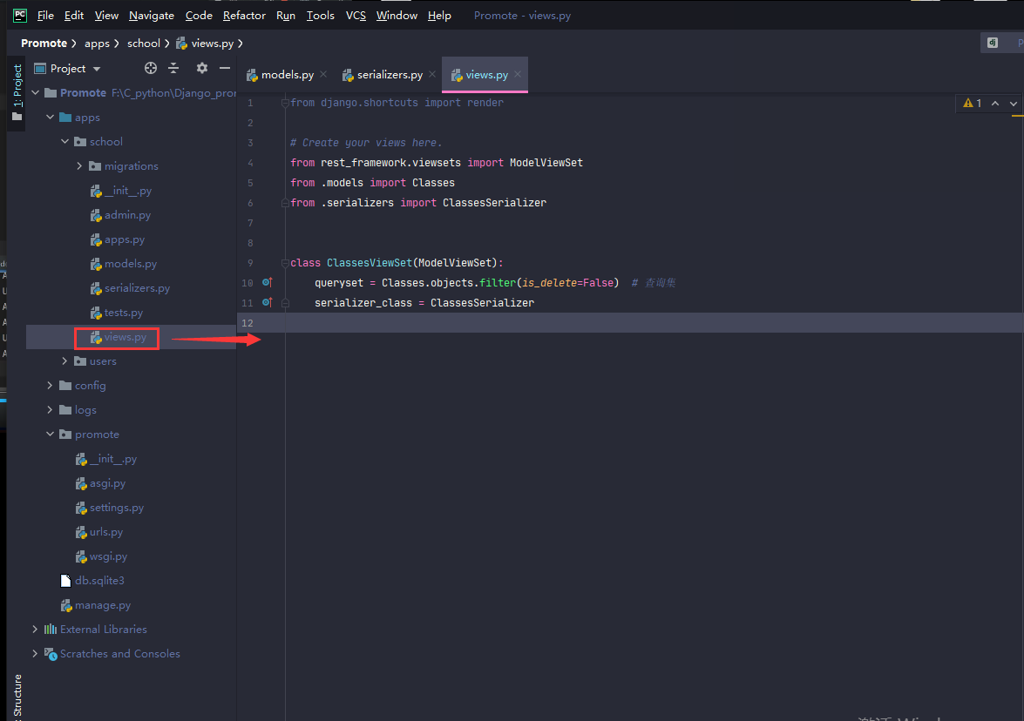Collapse the apps folder

(51, 117)
